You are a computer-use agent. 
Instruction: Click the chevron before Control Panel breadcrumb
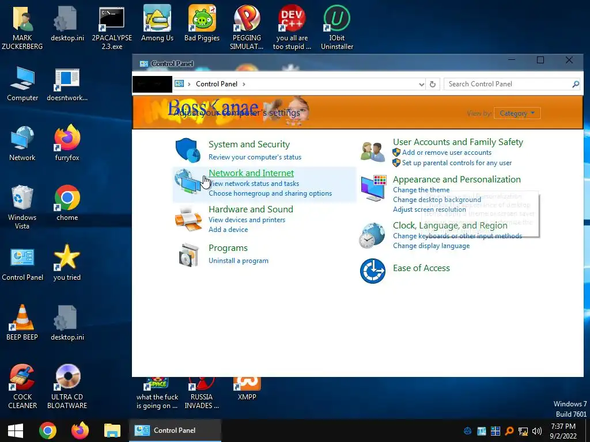[x=189, y=84]
